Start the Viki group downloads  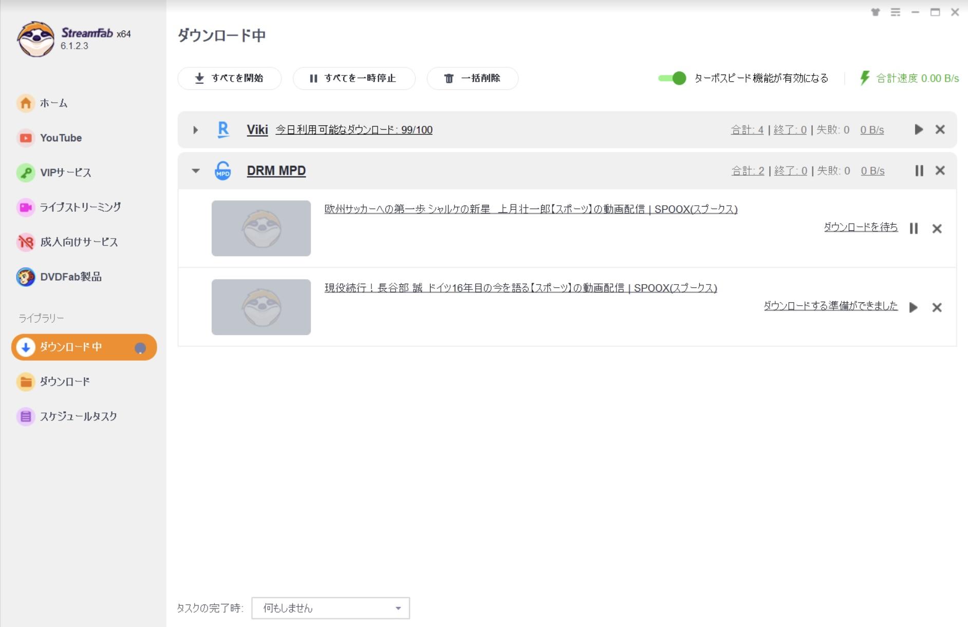(919, 130)
